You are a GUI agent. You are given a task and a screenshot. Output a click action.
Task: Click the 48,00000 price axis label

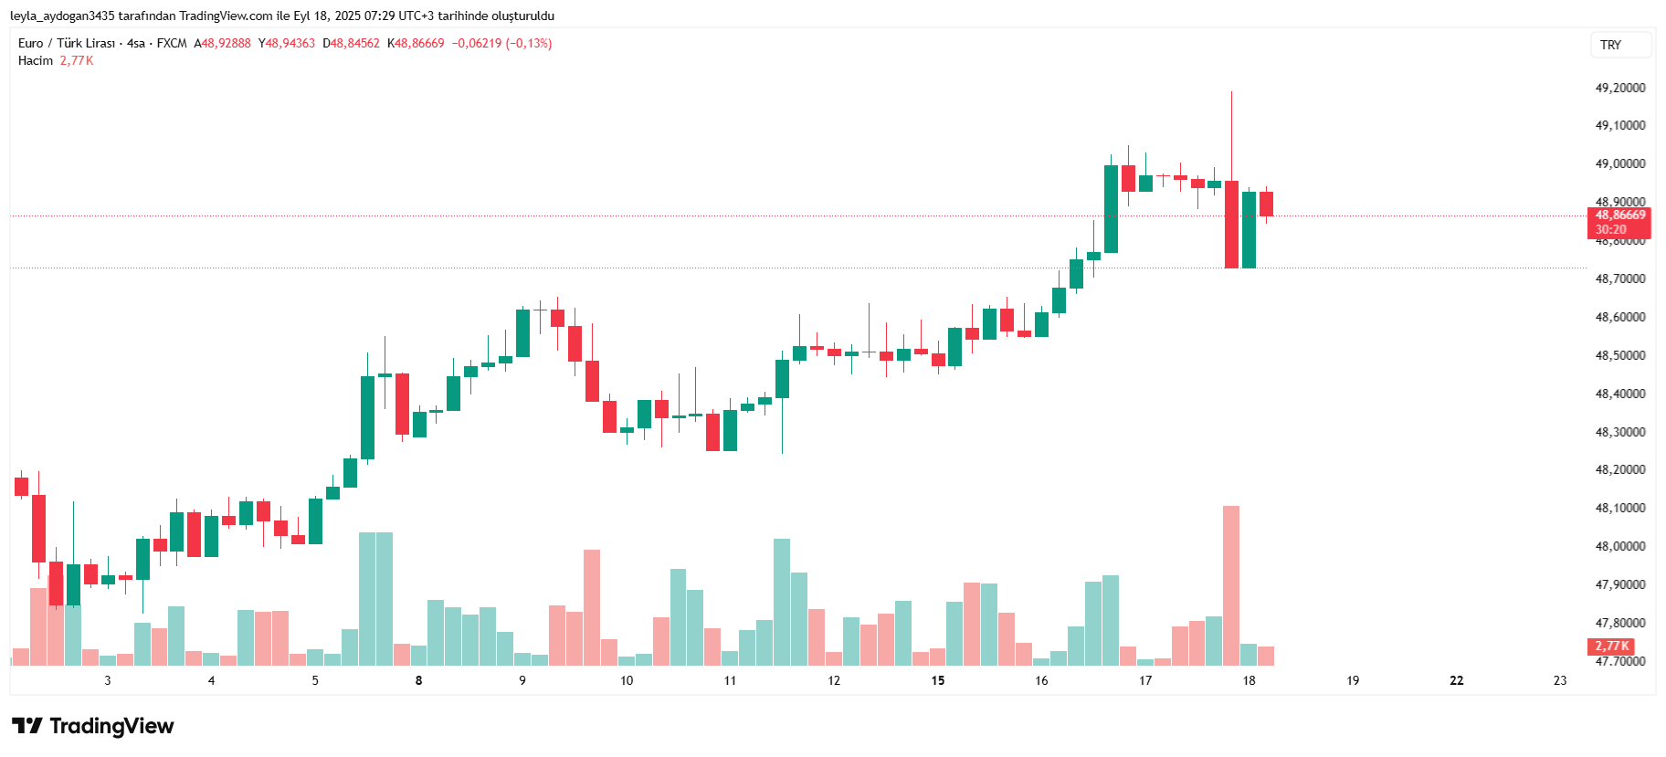[1619, 546]
